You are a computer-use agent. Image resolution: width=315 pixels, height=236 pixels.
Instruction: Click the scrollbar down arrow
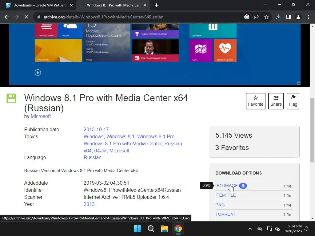pos(313,218)
